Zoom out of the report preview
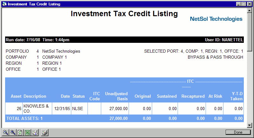254x138 pixels. pyautogui.click(x=5, y=133)
